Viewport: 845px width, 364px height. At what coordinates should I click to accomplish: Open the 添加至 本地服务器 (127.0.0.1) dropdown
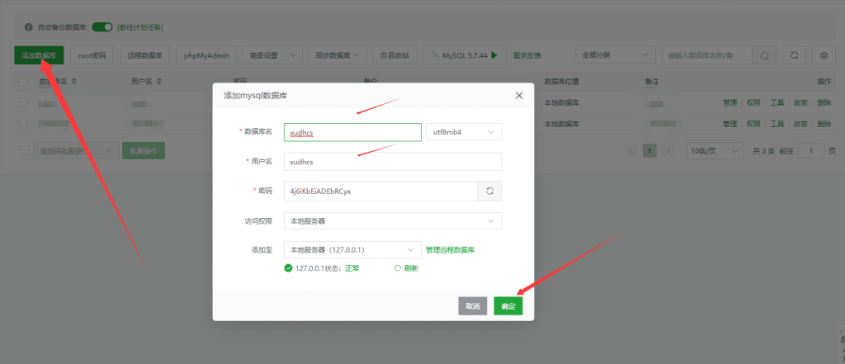click(352, 249)
